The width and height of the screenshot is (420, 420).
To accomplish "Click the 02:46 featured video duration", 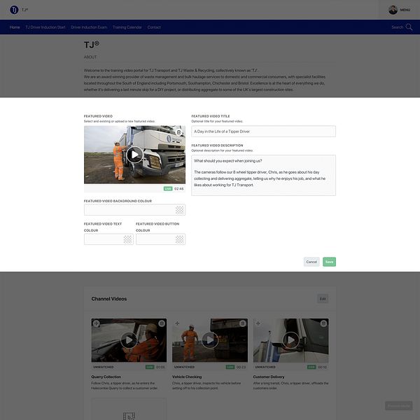I will (x=179, y=188).
